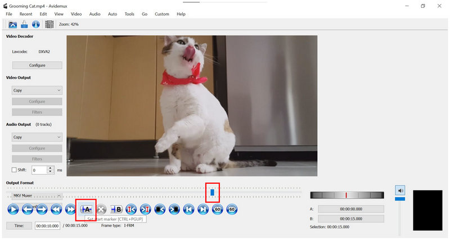Open the View menu

click(59, 13)
